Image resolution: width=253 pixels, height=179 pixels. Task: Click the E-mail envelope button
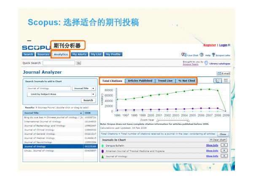223,73
